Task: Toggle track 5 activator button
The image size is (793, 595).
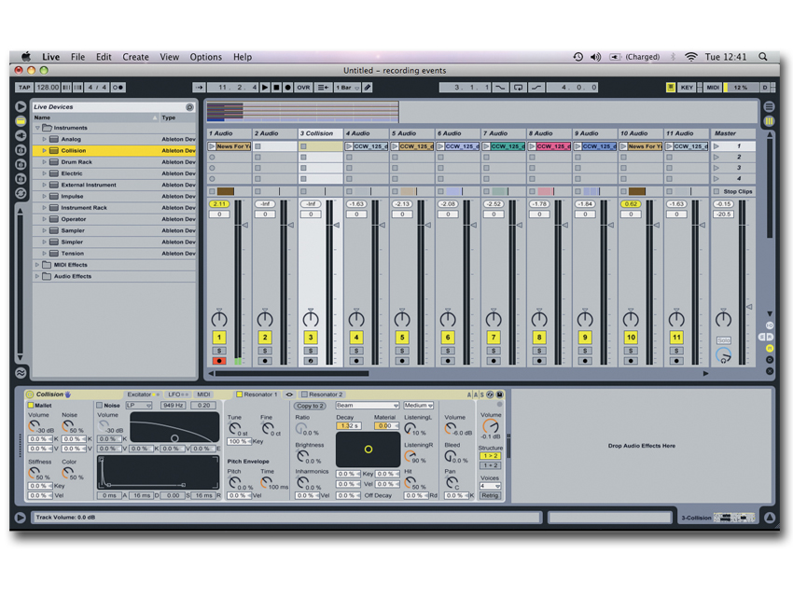Action: tap(402, 338)
